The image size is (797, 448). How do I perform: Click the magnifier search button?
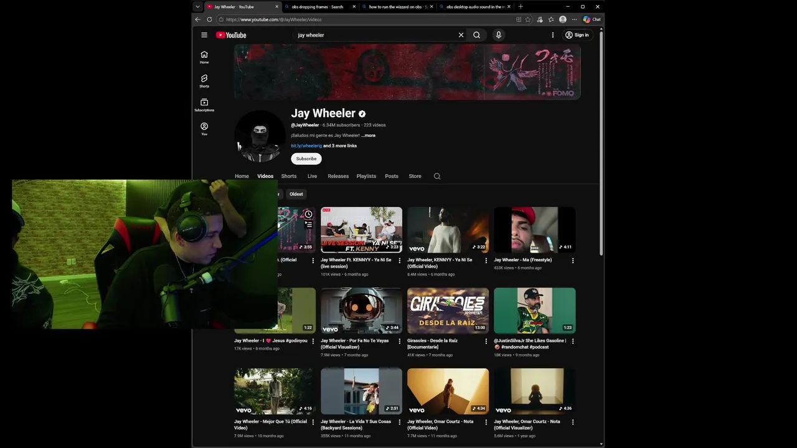pyautogui.click(x=477, y=35)
